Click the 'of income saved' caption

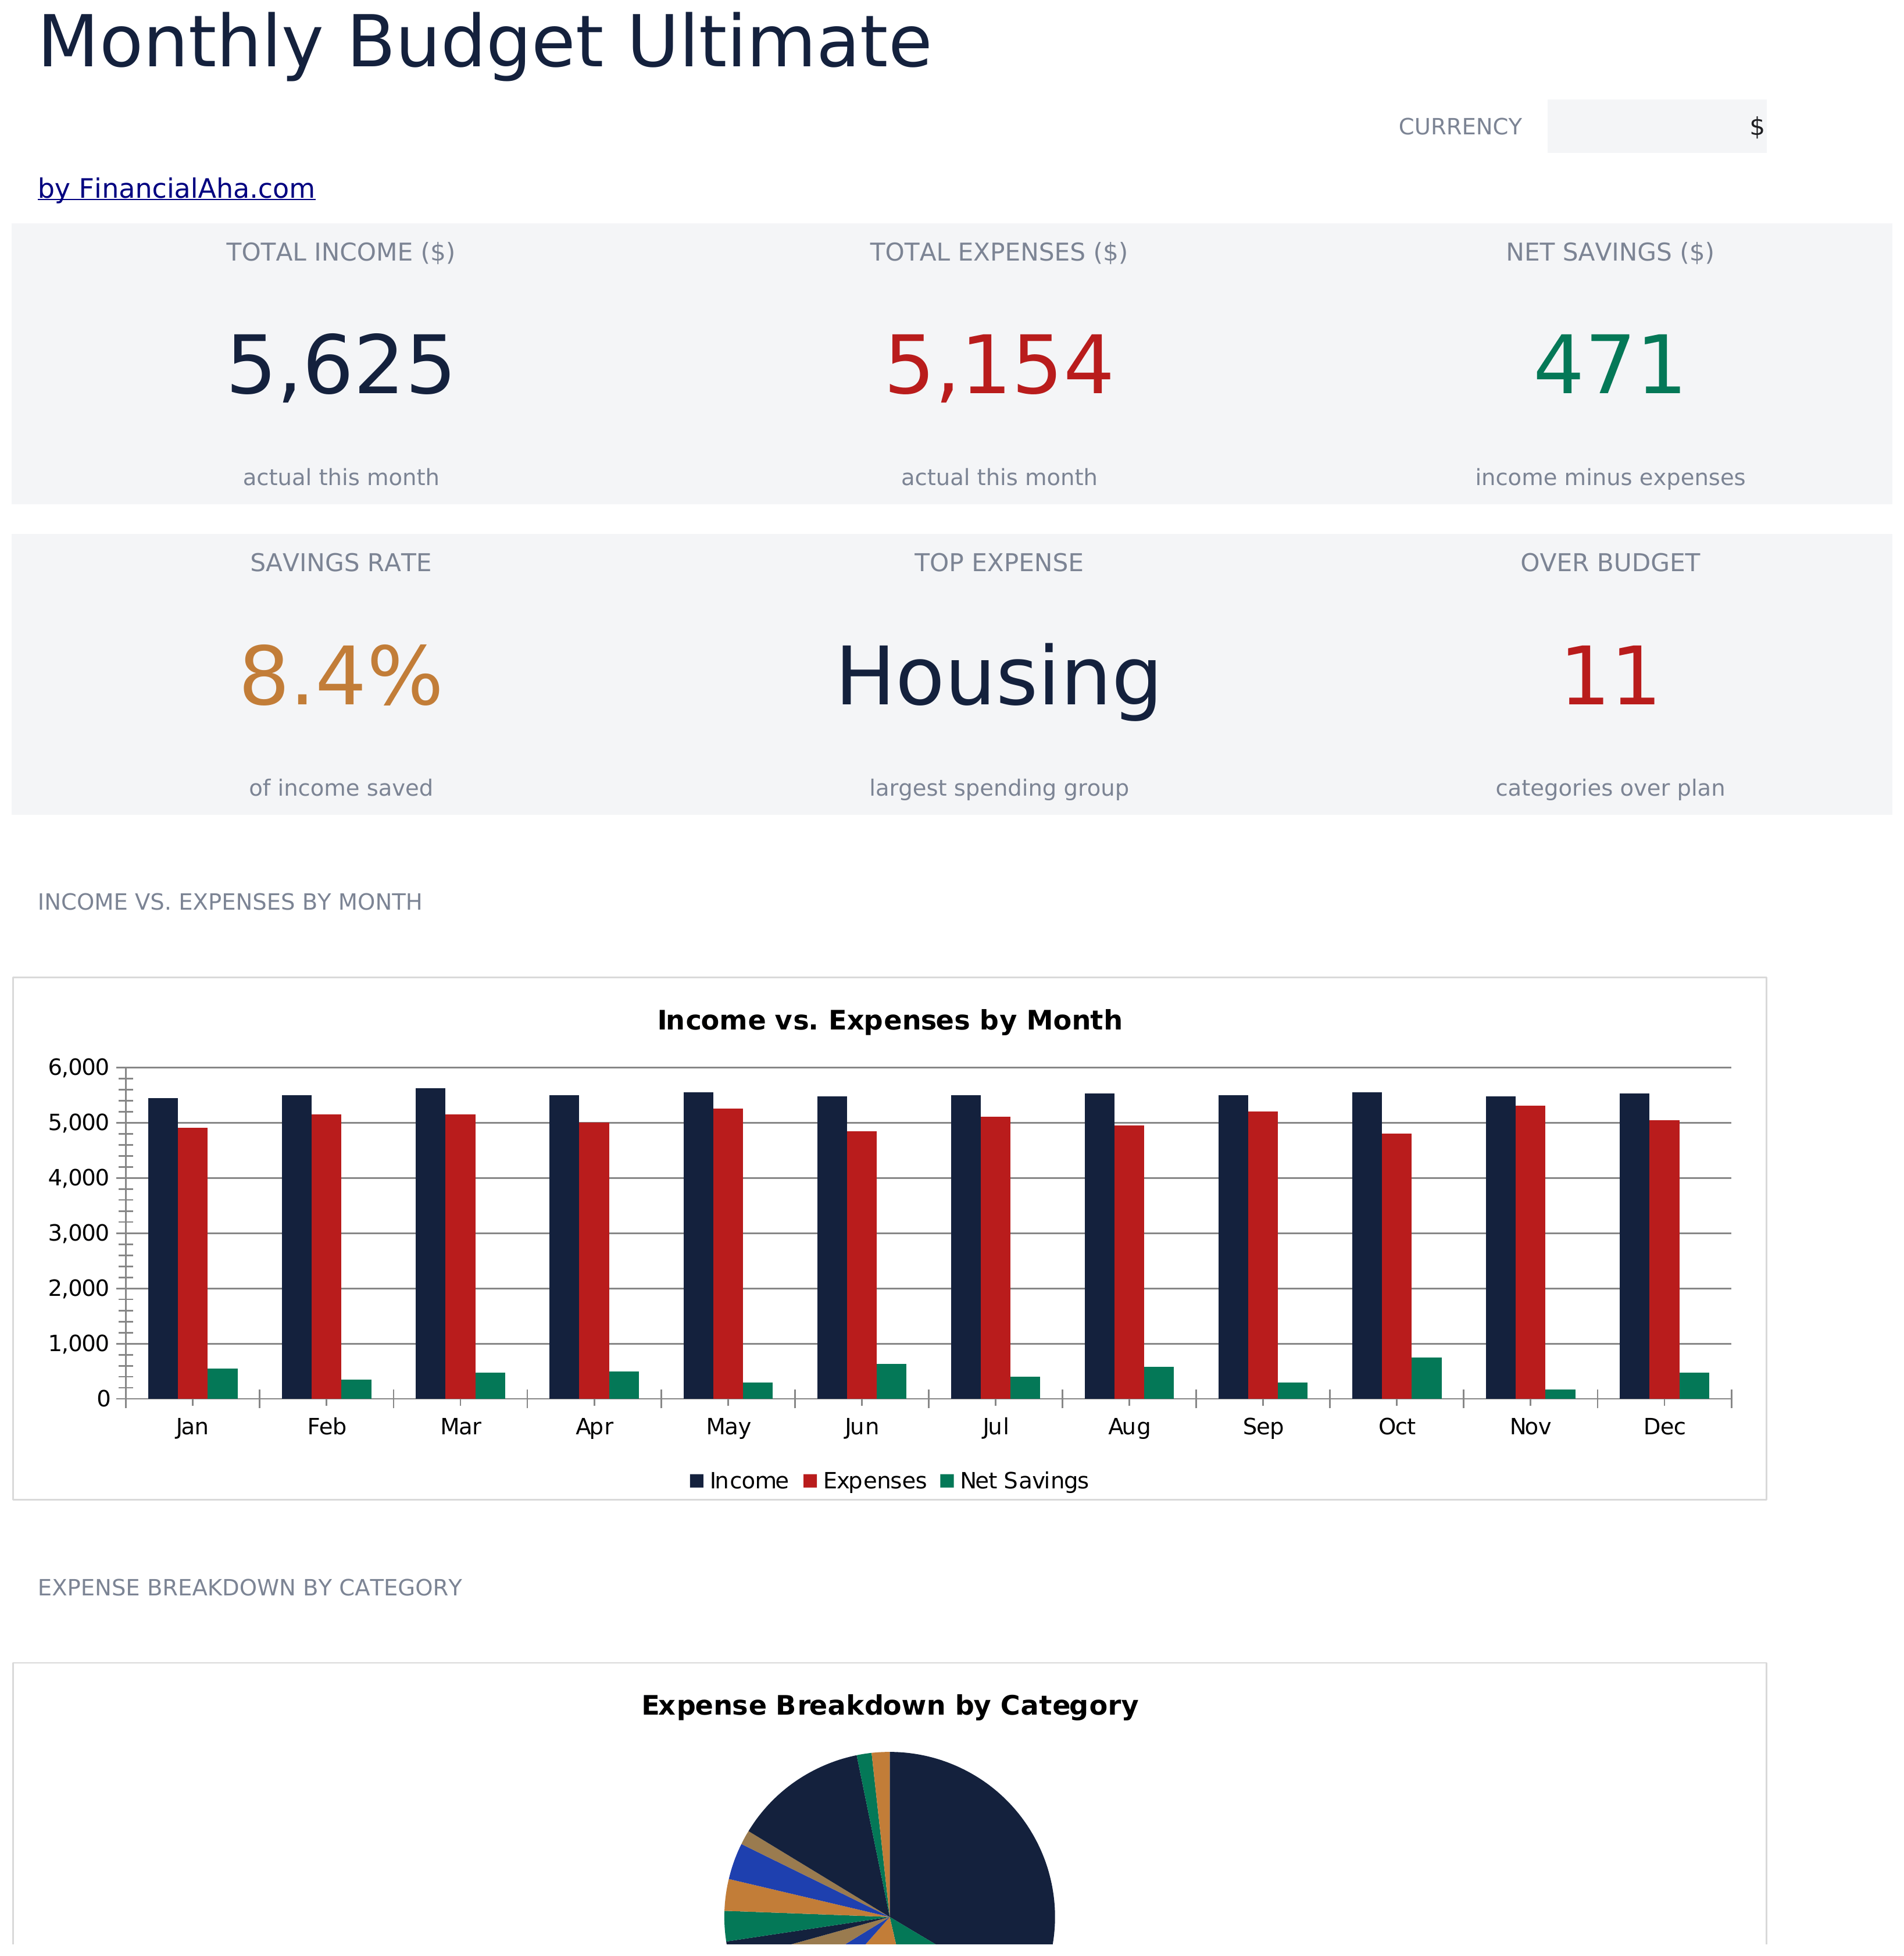point(340,788)
